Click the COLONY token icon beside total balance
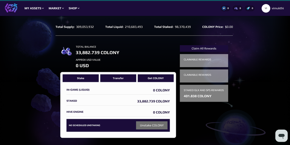290x145 pixels. (x=66, y=51)
